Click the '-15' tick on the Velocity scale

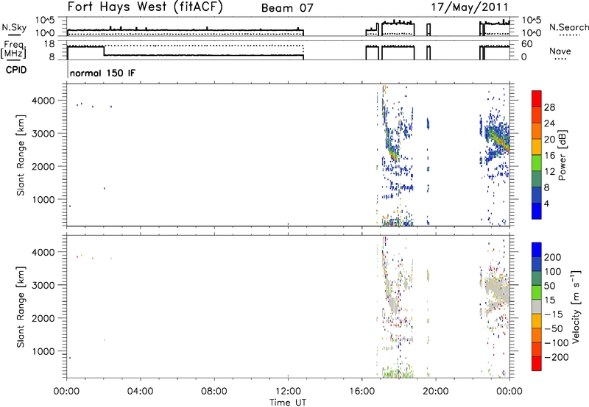point(554,314)
